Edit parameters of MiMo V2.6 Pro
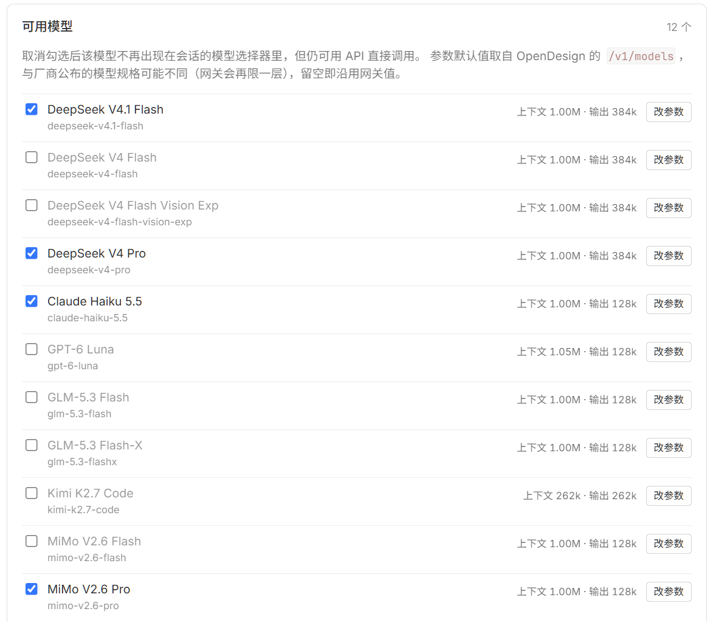 pyautogui.click(x=669, y=592)
